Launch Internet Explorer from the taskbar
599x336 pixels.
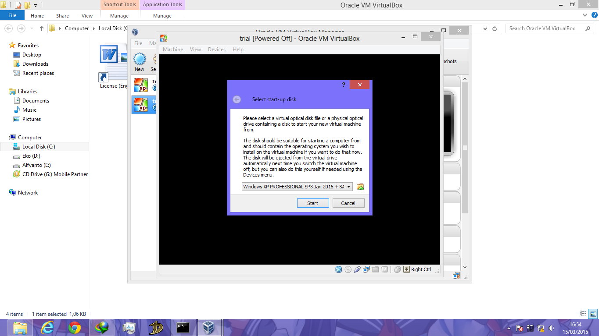47,328
